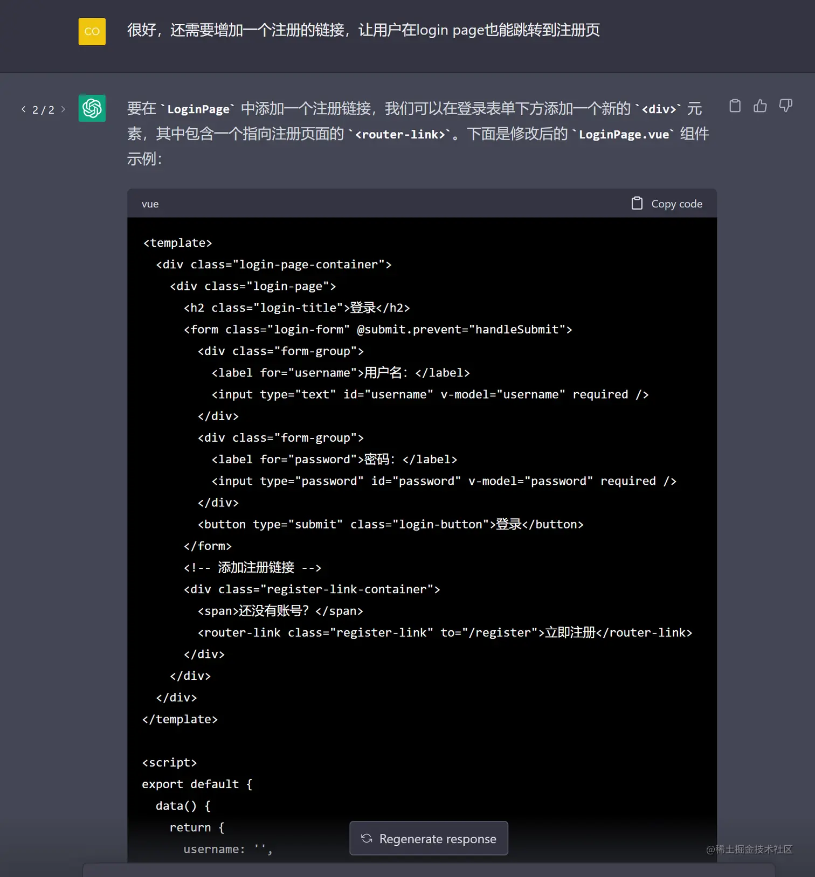
Task: Click the return { code line
Action: point(197,827)
